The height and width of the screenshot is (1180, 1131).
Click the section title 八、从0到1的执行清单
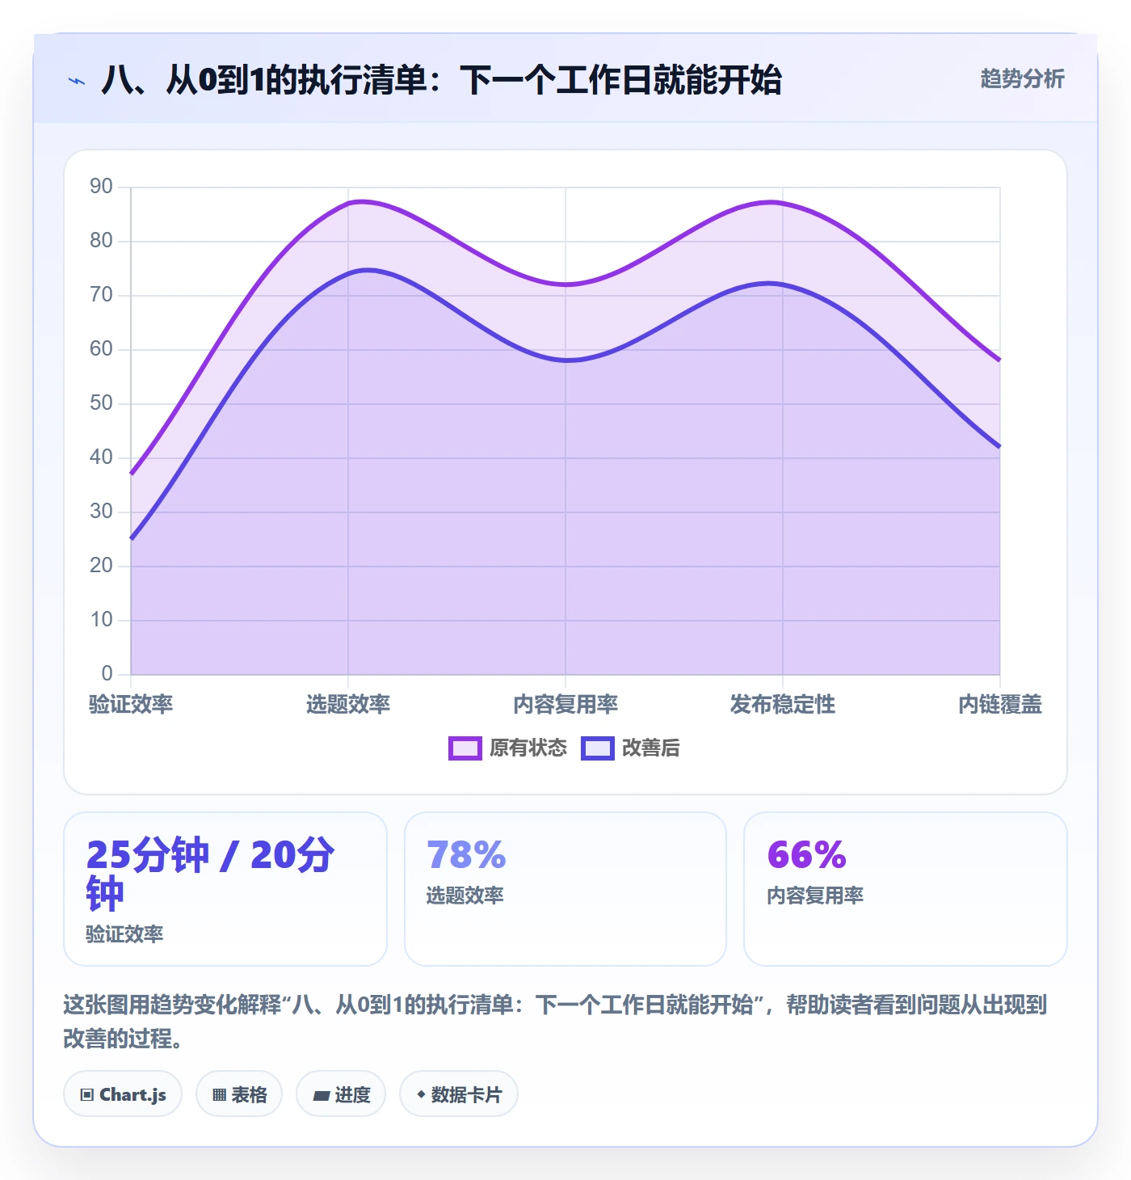click(441, 81)
